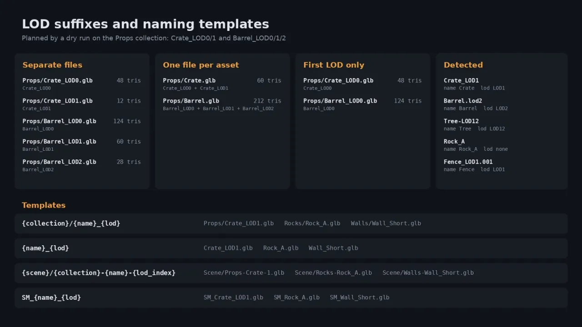Click the "28 tris" count
Viewport: 582px width, 327px height.
(129, 162)
